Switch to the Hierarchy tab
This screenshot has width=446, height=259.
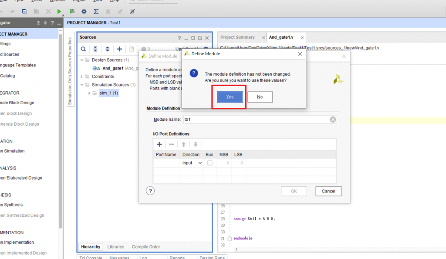[91, 247]
